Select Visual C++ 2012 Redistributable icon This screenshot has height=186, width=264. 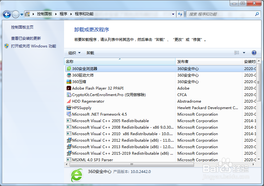(69, 140)
